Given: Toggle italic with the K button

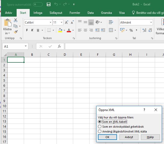Looking at the screenshot, I should click(x=32, y=30).
